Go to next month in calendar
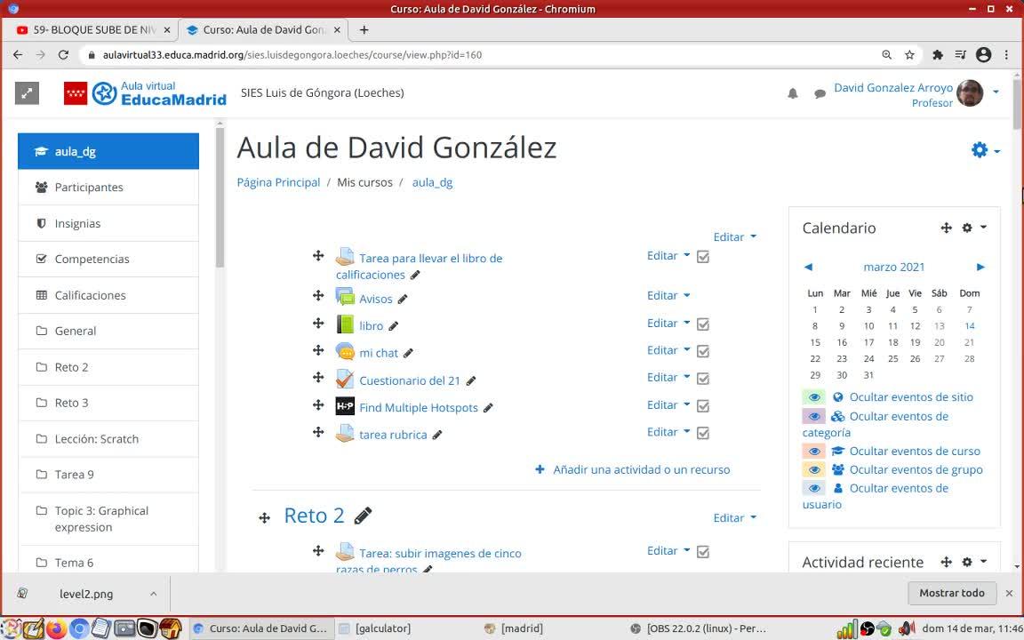This screenshot has width=1024, height=640. pos(980,267)
